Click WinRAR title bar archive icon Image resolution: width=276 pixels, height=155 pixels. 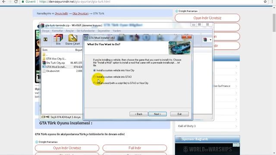point(43,25)
